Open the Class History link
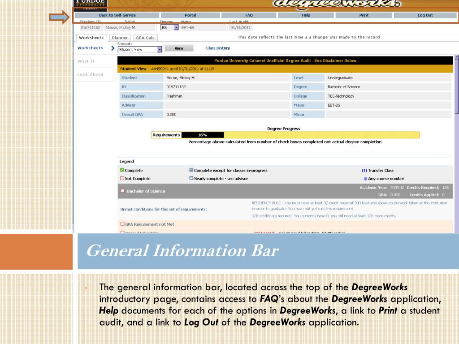459x344 pixels. pyautogui.click(x=218, y=48)
